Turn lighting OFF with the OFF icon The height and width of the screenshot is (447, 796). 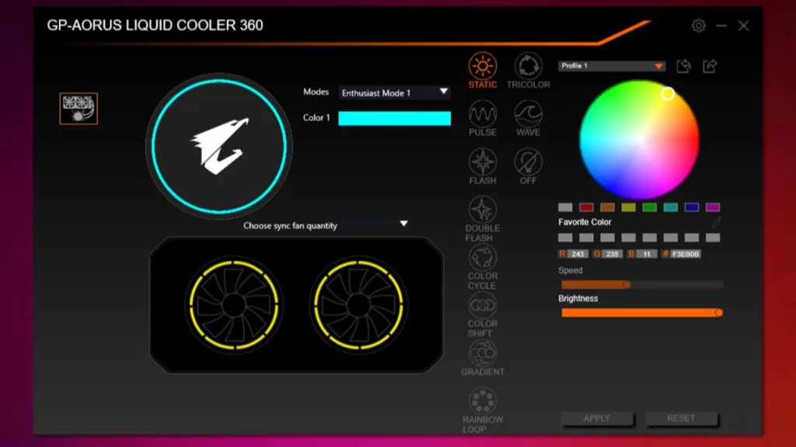pos(528,166)
